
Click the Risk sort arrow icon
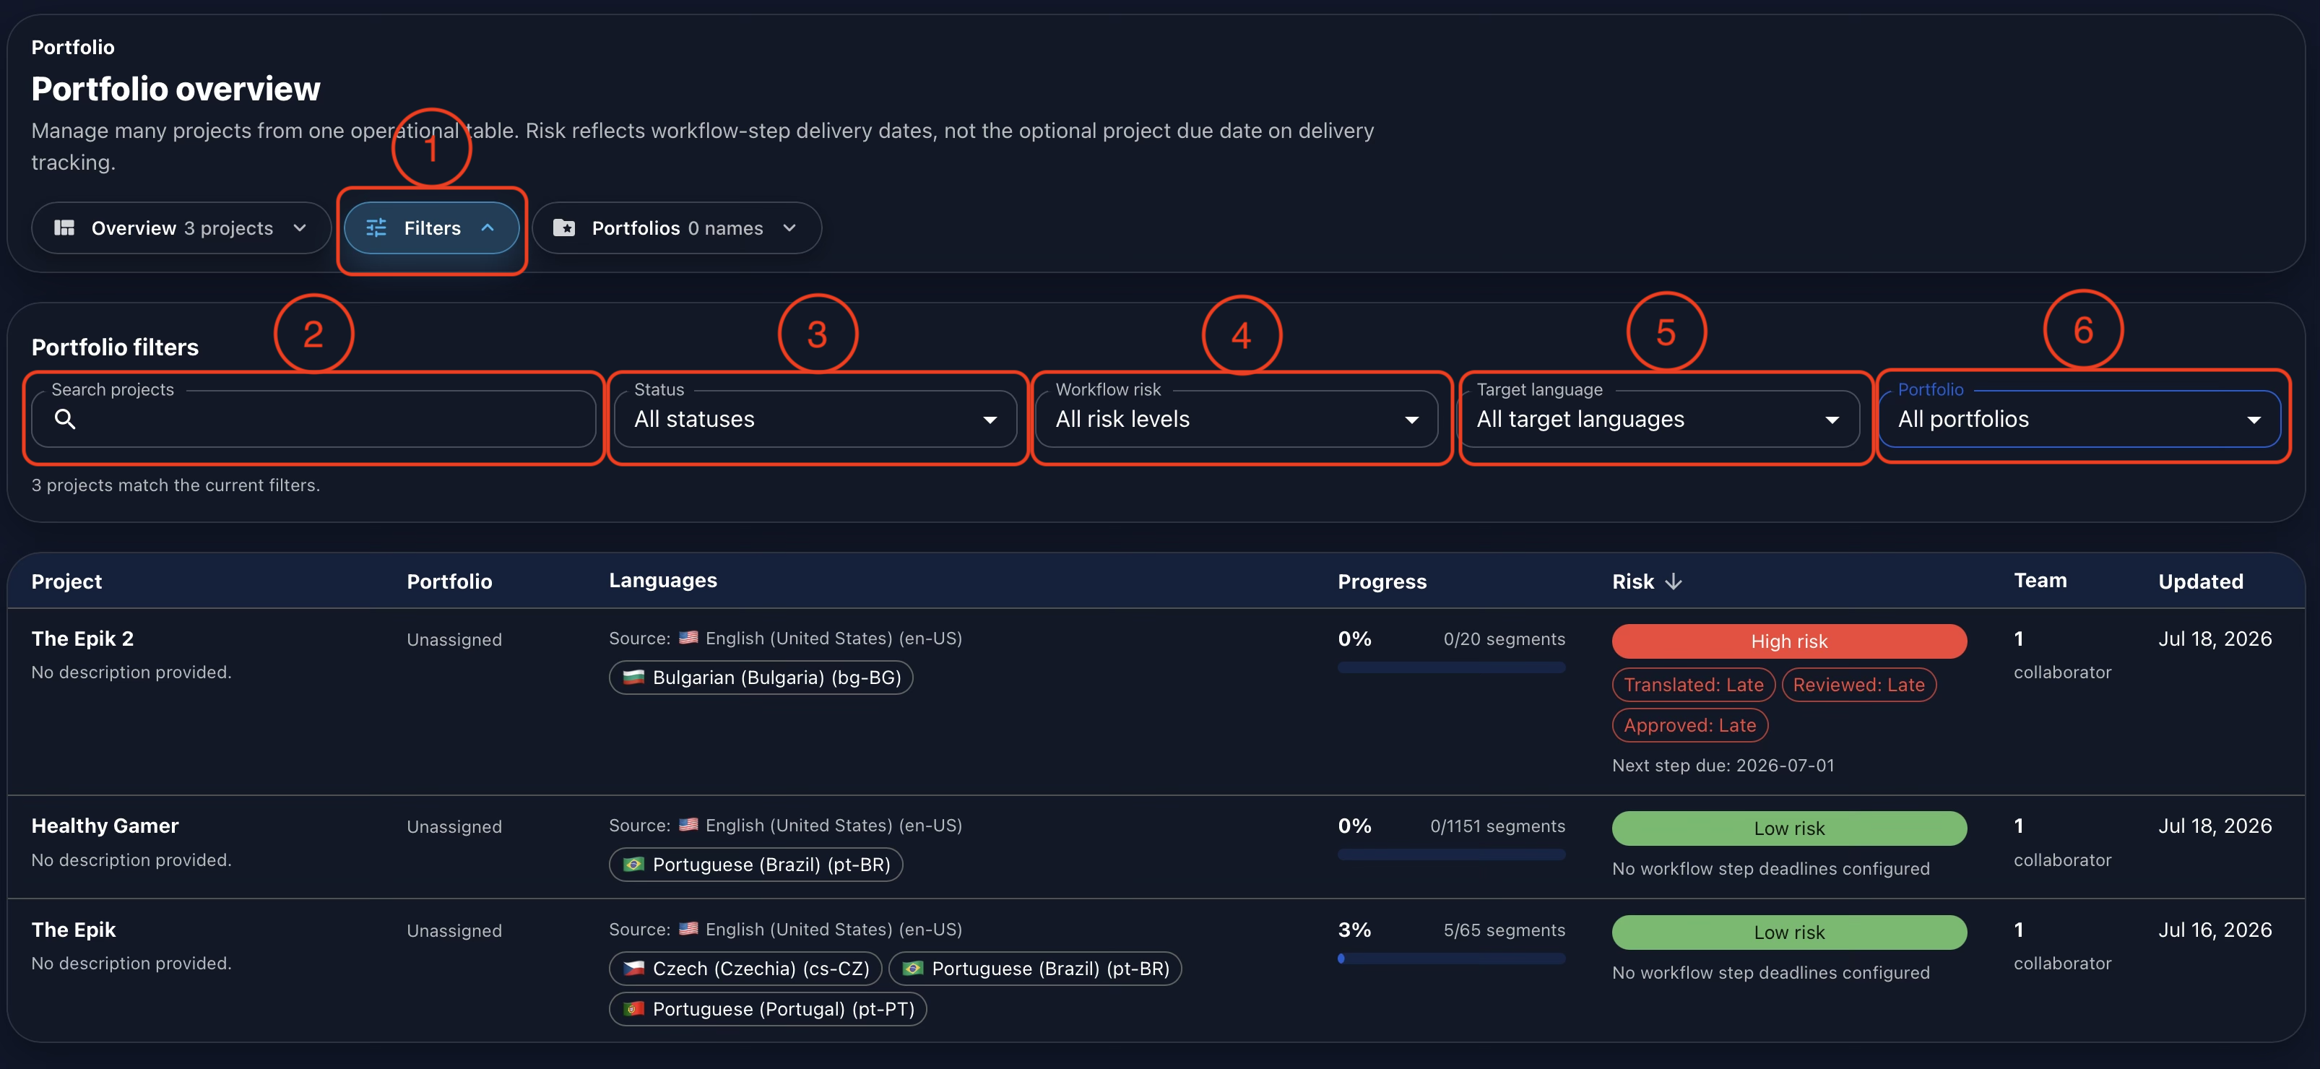1674,581
